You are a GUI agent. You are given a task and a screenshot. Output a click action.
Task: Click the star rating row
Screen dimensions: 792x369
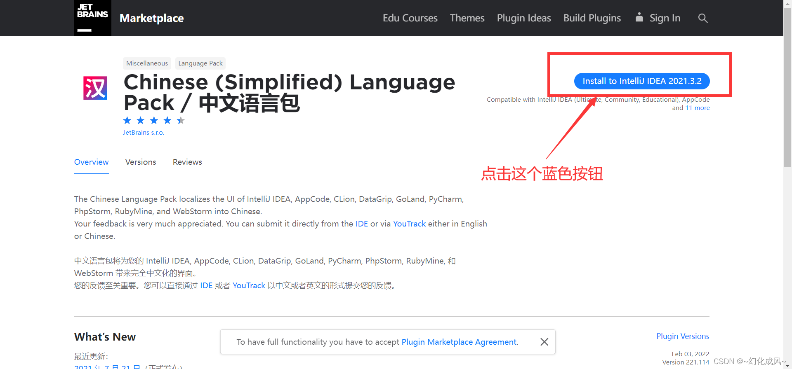coord(154,120)
